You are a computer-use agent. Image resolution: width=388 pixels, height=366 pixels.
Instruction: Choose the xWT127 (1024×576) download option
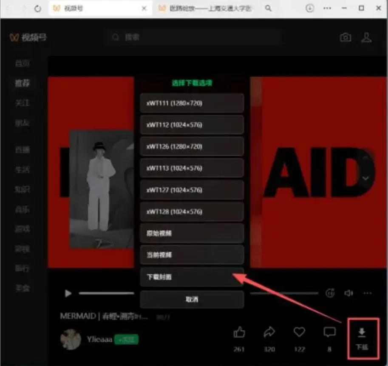pos(192,190)
